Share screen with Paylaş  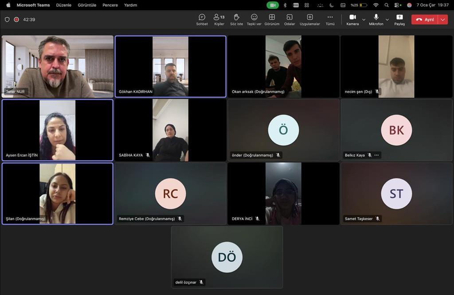pos(399,20)
